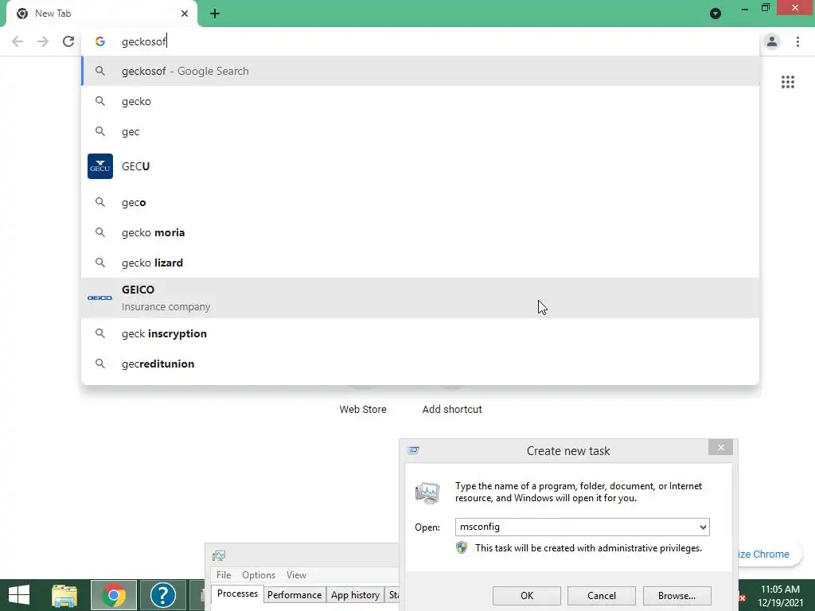This screenshot has height=611, width=815.
Task: Click magnifier icon beside 'gecko lizard'
Action: click(99, 263)
